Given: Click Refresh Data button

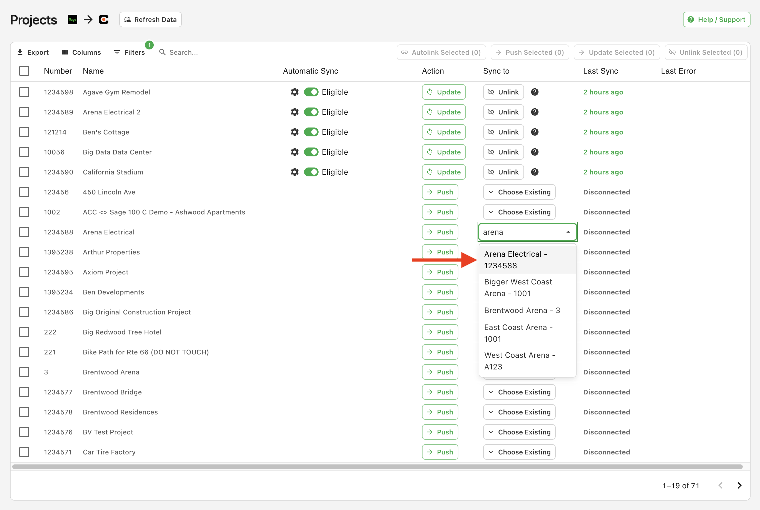Looking at the screenshot, I should click(150, 19).
